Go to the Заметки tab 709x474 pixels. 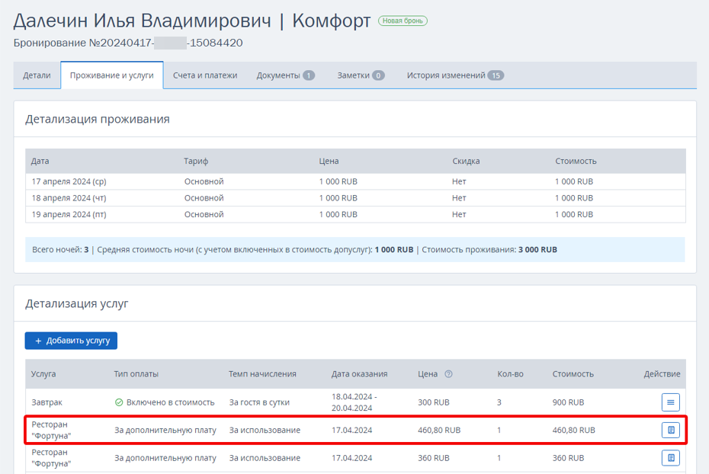pos(361,75)
